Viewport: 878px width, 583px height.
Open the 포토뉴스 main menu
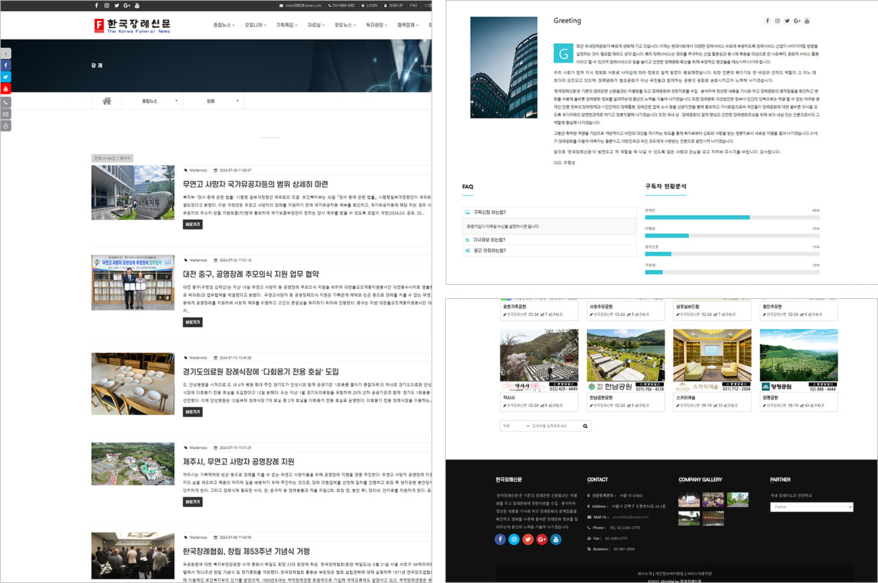click(x=345, y=25)
